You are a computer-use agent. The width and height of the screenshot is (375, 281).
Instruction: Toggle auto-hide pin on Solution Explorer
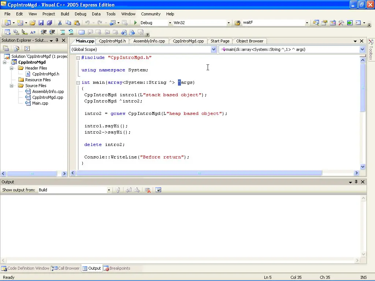click(x=57, y=40)
